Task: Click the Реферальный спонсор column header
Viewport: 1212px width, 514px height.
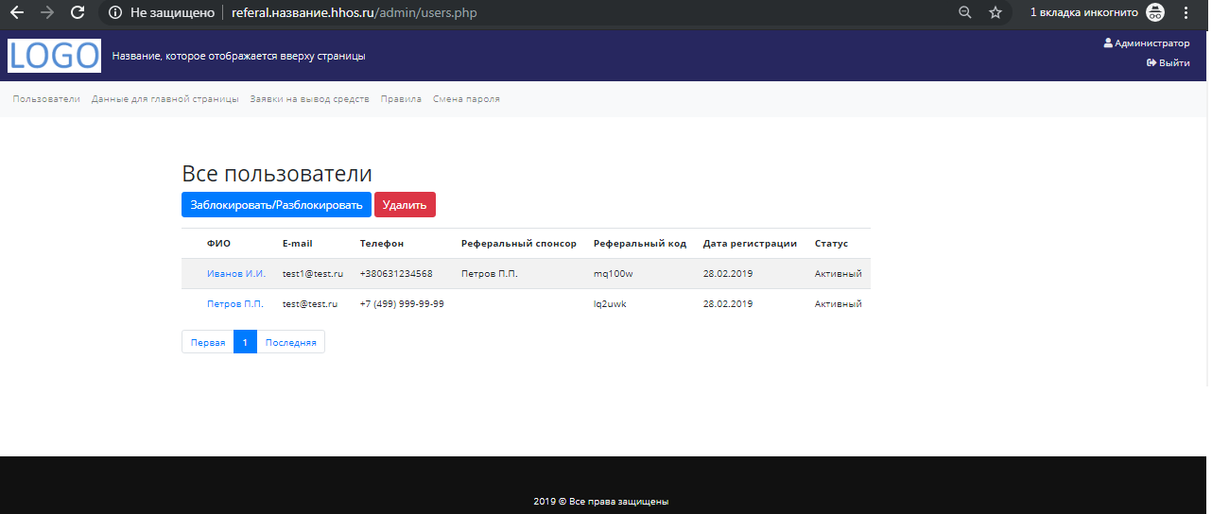Action: click(x=519, y=244)
